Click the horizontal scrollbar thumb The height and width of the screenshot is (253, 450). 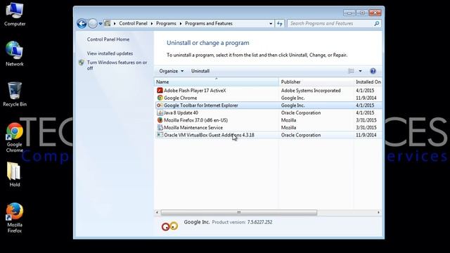pyautogui.click(x=239, y=212)
